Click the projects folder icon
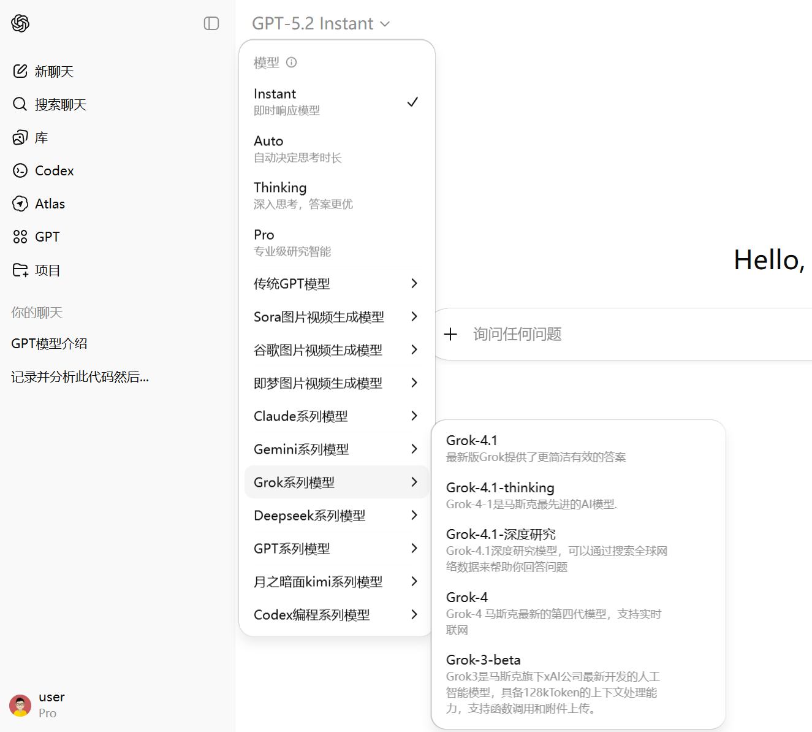The width and height of the screenshot is (812, 732). tap(20, 270)
